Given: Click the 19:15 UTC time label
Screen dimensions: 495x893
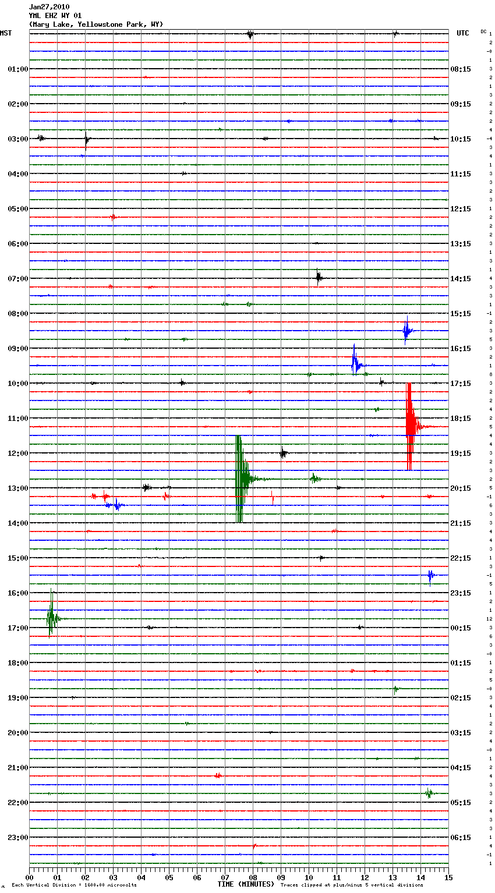Looking at the screenshot, I should [x=461, y=453].
